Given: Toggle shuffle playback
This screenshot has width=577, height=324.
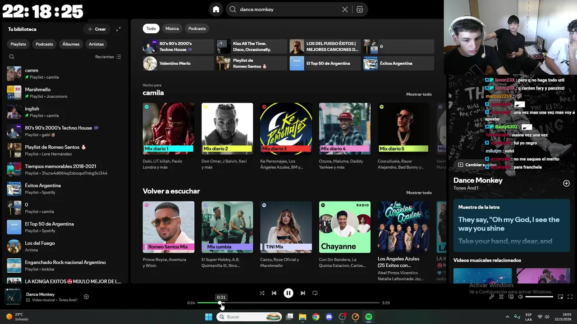Looking at the screenshot, I should [262, 293].
